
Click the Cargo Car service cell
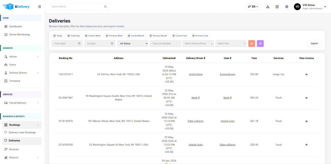pyautogui.click(x=279, y=74)
